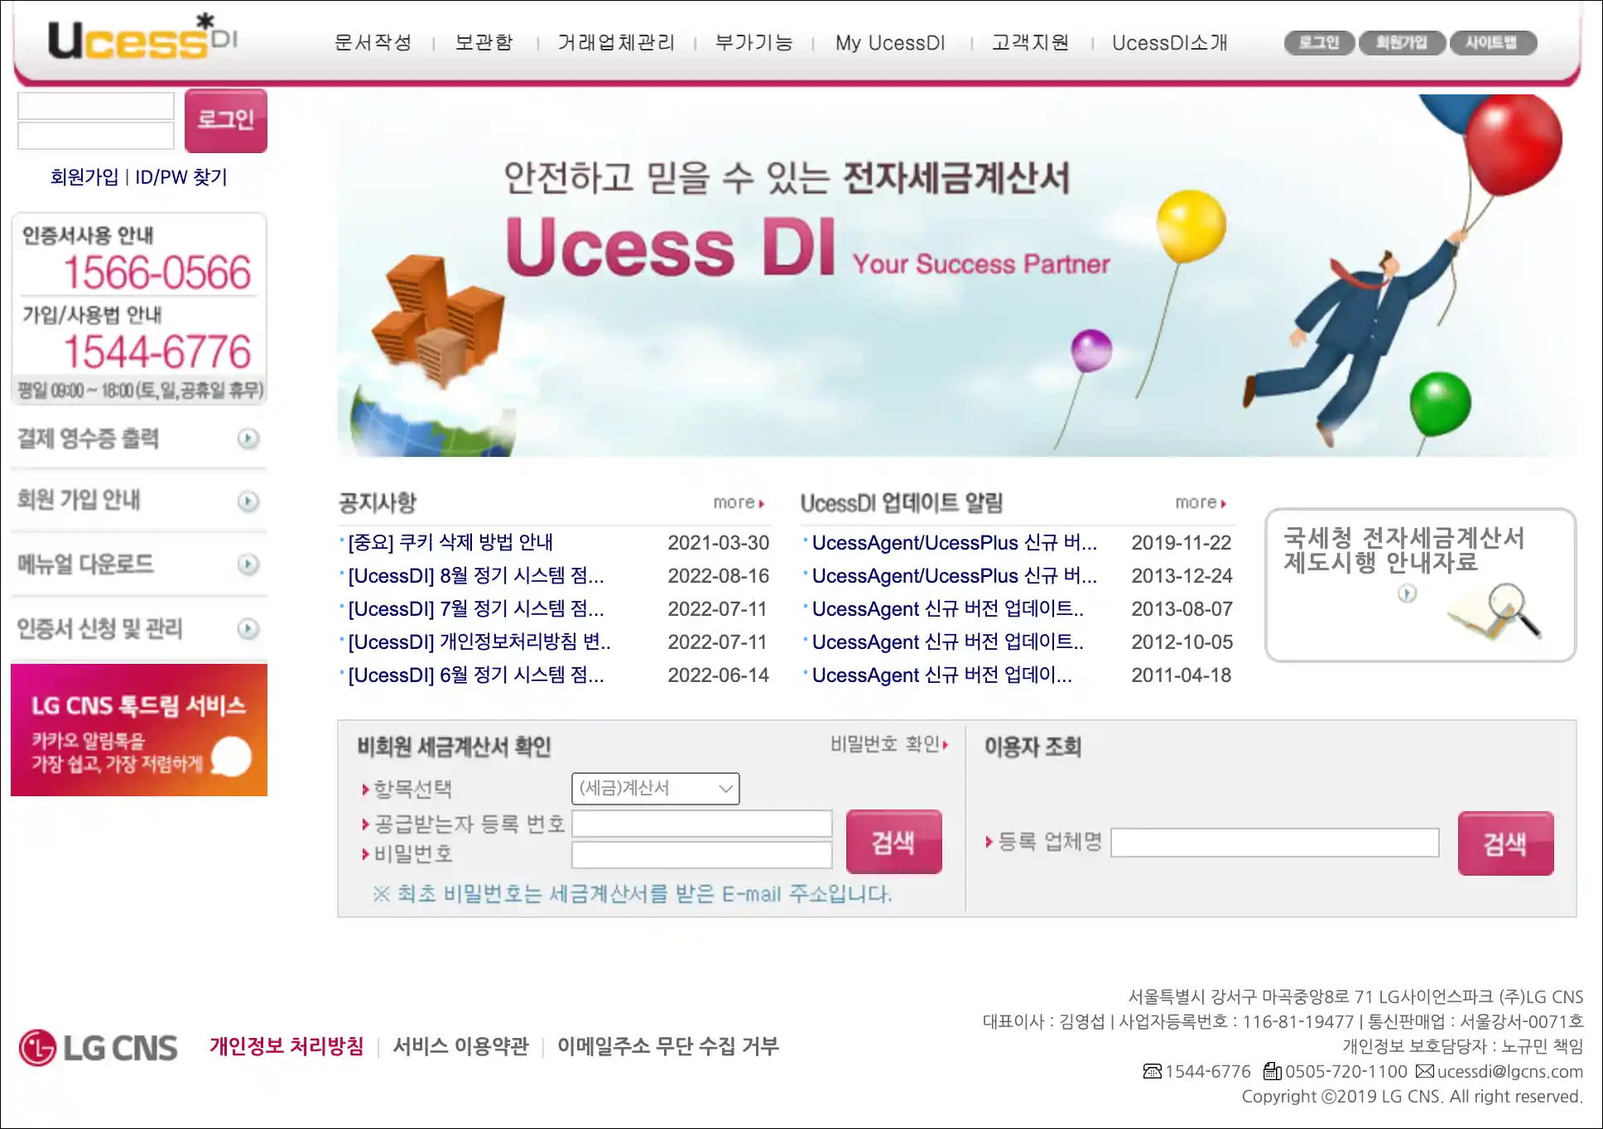Open the My UcessDI menu

click(x=890, y=43)
